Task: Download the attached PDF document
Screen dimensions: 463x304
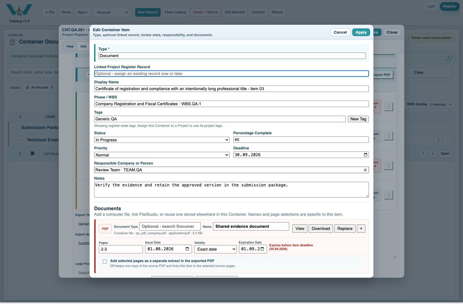Action: tap(321, 229)
